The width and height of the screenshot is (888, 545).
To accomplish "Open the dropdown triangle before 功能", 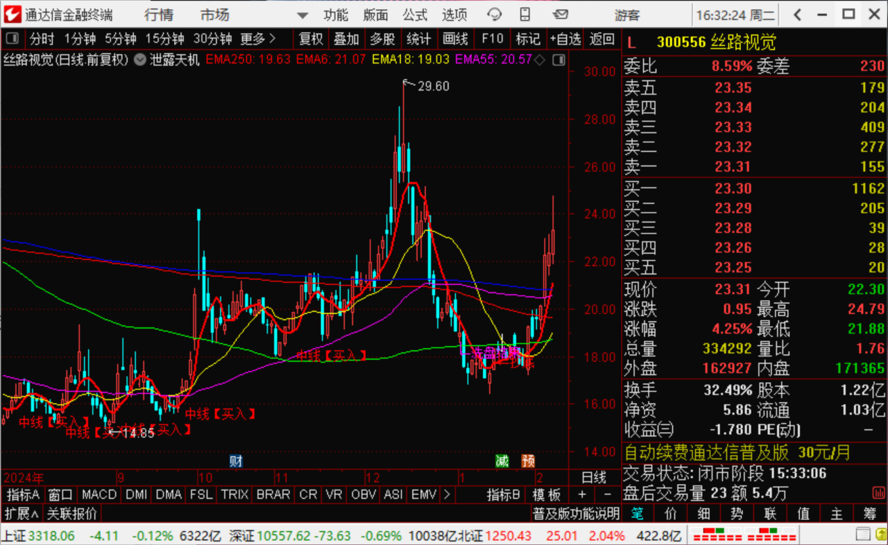I will [x=302, y=15].
